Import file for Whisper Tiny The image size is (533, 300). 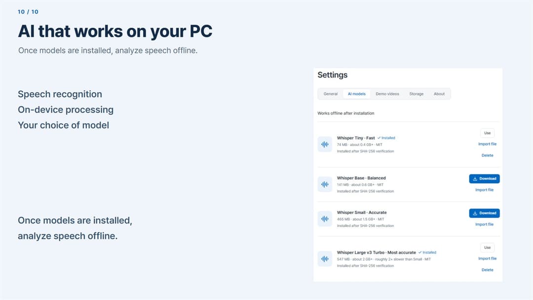tap(487, 144)
